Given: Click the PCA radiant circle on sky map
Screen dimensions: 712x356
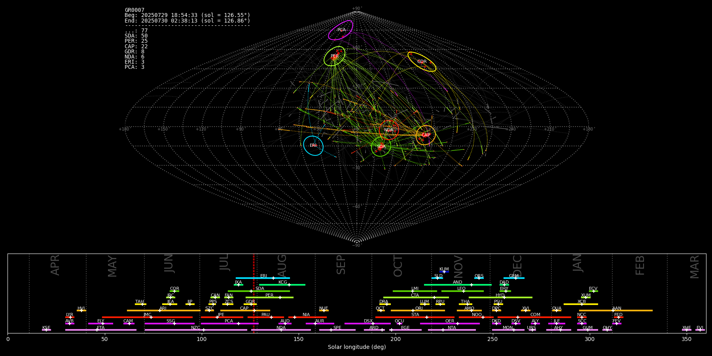Looking at the screenshot, I should [x=341, y=30].
